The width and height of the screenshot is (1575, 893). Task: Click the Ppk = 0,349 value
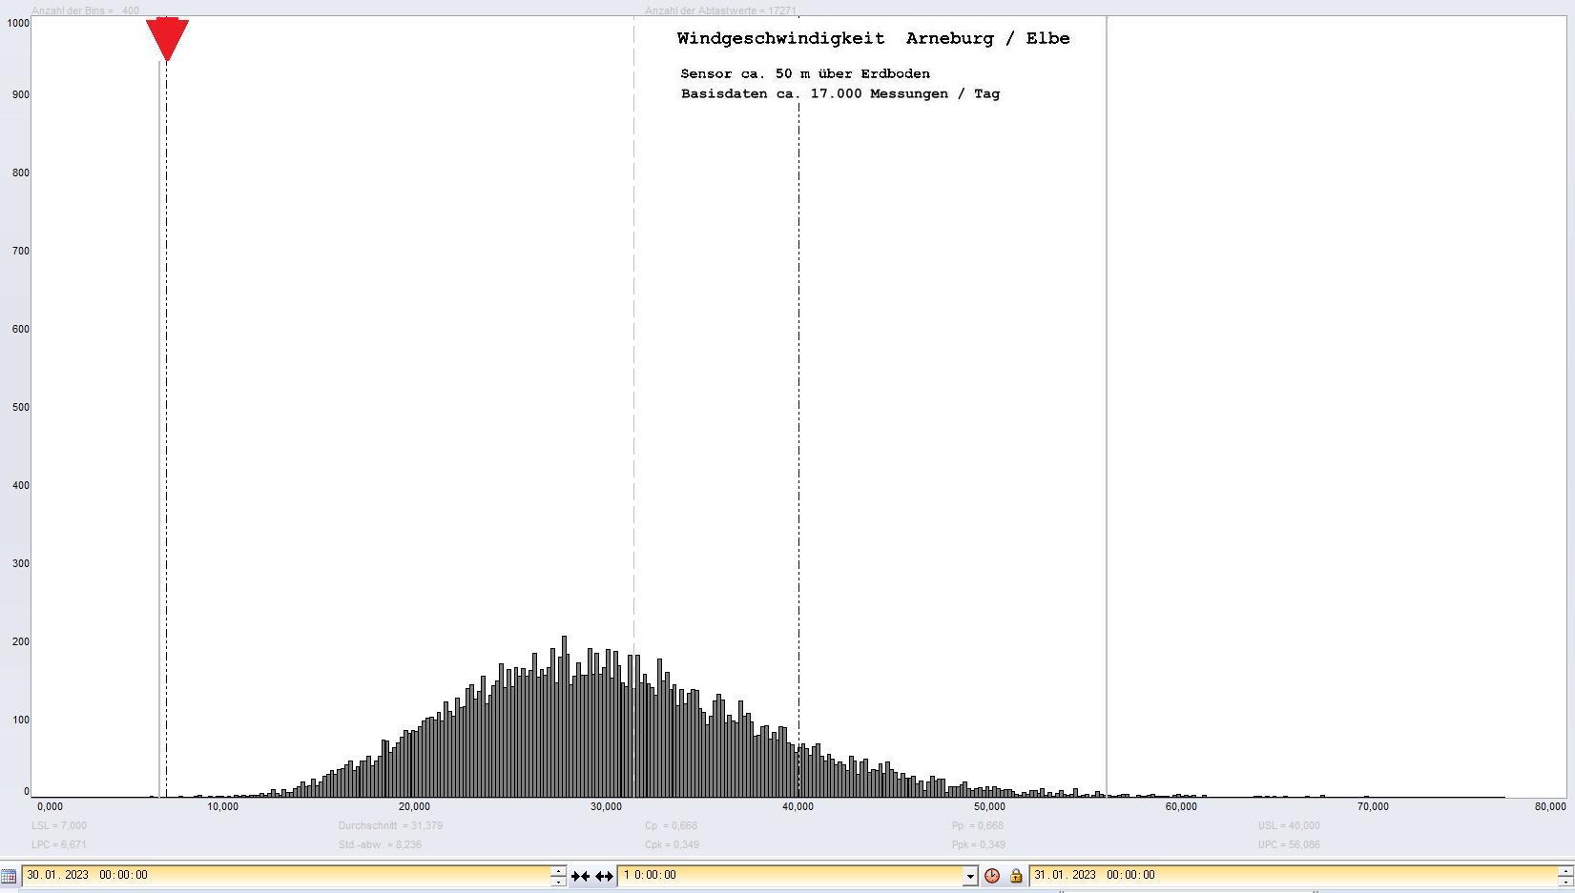click(978, 844)
